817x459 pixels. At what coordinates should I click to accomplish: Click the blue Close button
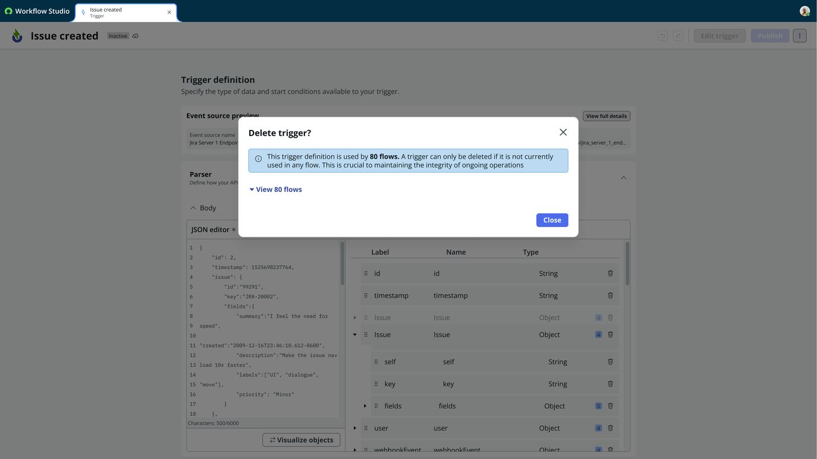(552, 220)
